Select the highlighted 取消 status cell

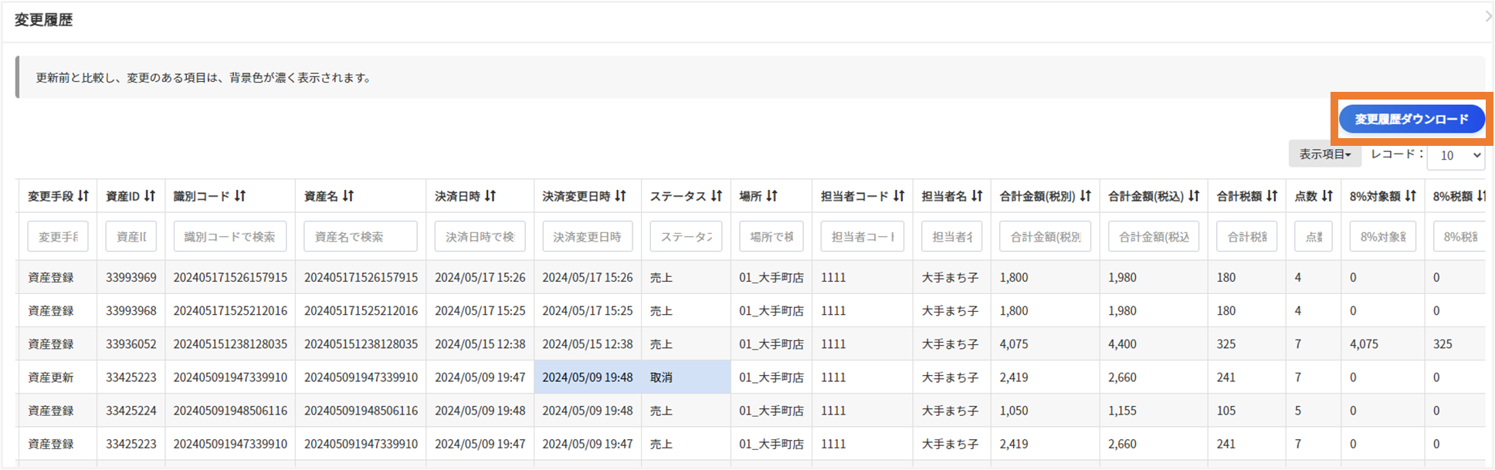point(685,377)
